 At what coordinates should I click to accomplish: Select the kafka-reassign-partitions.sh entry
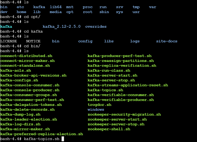click(121, 61)
